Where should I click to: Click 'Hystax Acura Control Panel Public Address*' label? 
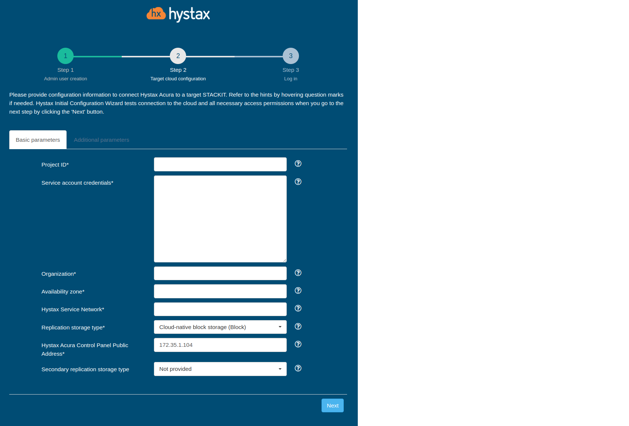coord(85,349)
